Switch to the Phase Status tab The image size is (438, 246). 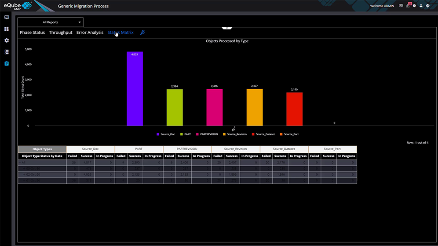pos(32,33)
